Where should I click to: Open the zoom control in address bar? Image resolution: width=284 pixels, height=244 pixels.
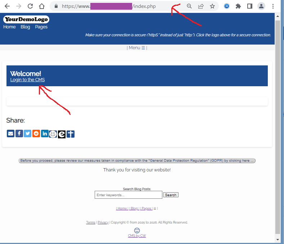pos(189,6)
